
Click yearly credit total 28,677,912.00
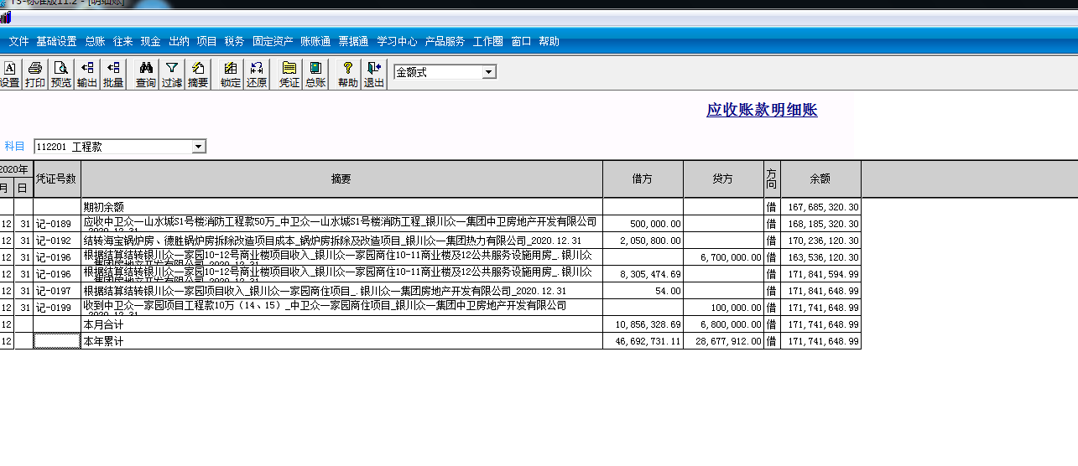pyautogui.click(x=729, y=341)
